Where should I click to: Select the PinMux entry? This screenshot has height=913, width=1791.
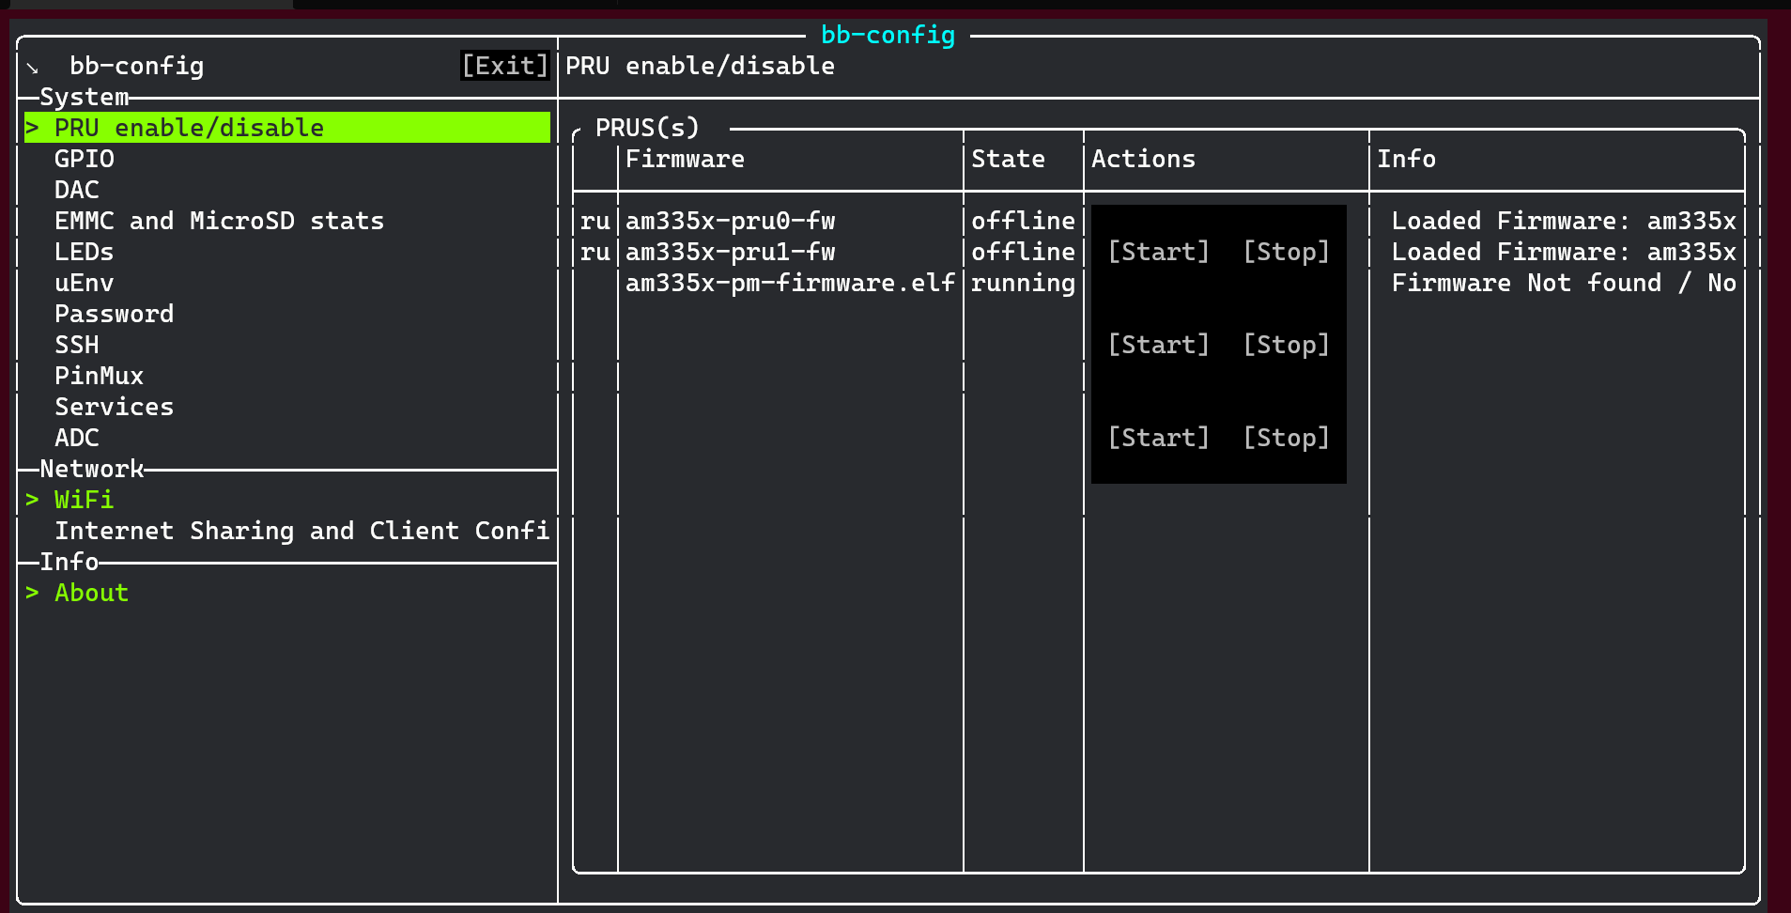click(x=99, y=376)
